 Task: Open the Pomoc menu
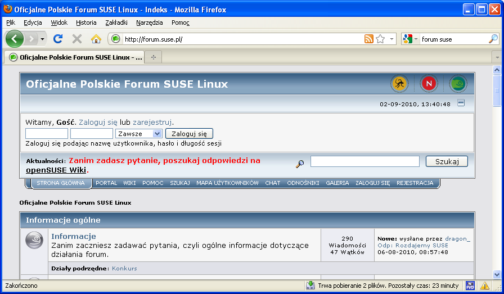pyautogui.click(x=181, y=22)
